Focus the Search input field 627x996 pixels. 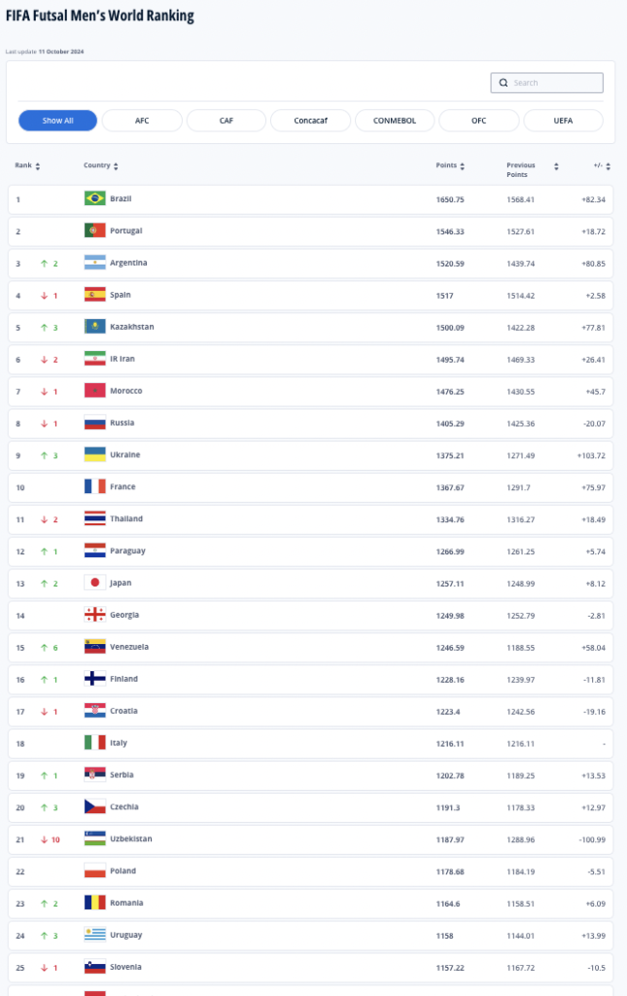point(546,83)
